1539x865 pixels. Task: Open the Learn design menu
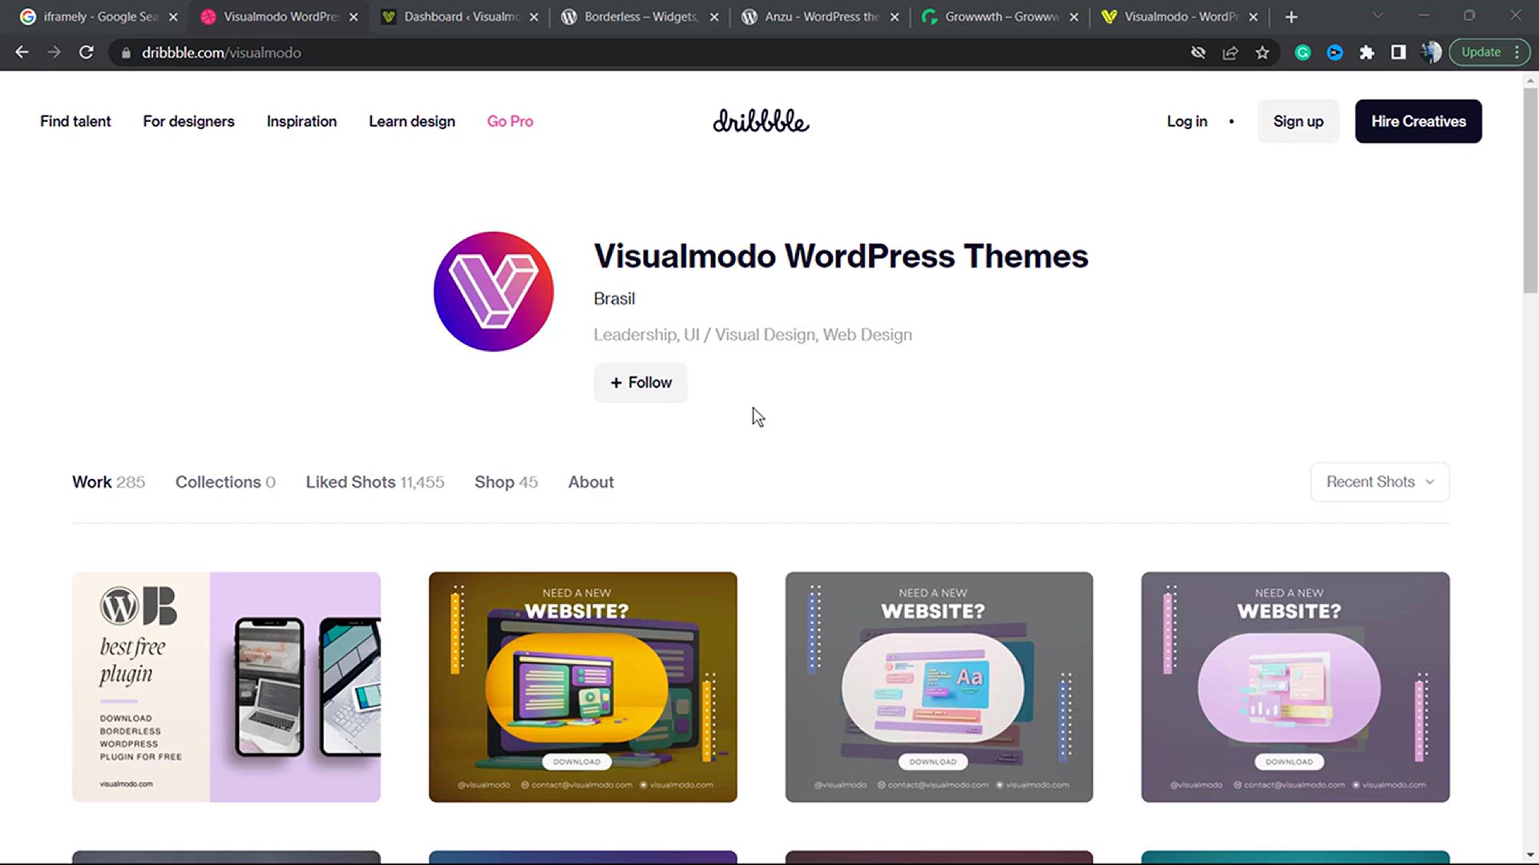pos(412,121)
